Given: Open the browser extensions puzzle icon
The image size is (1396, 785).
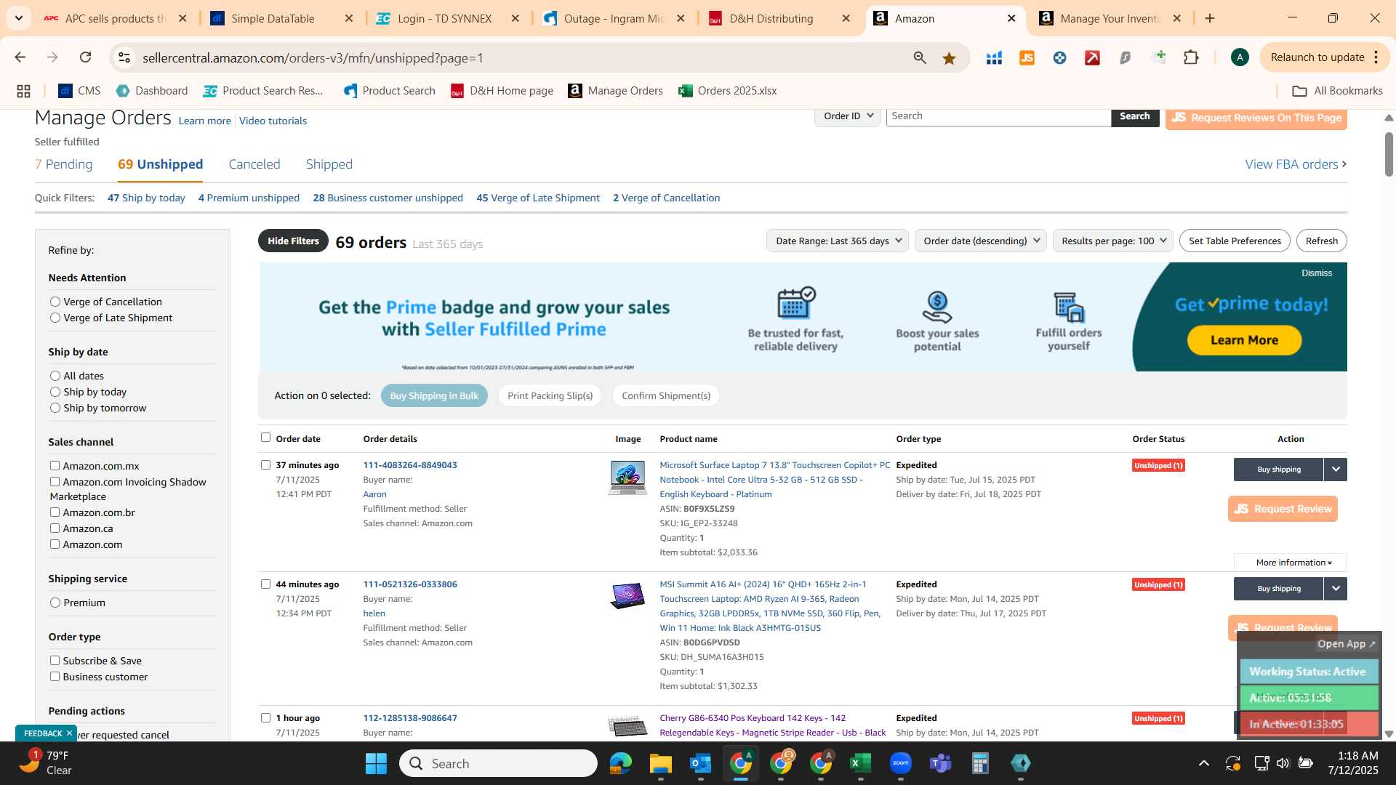Looking at the screenshot, I should [1191, 57].
